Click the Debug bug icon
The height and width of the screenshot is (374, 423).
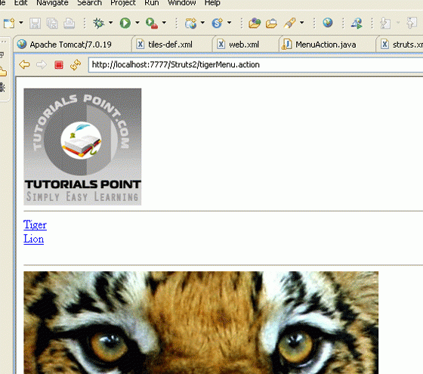(98, 23)
